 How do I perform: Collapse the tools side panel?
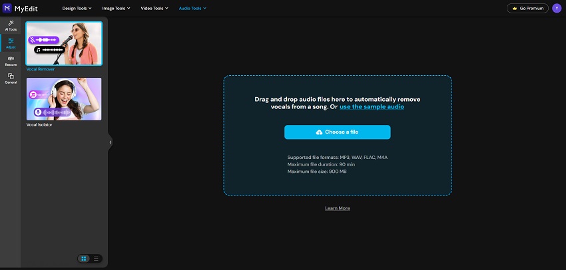(110, 142)
